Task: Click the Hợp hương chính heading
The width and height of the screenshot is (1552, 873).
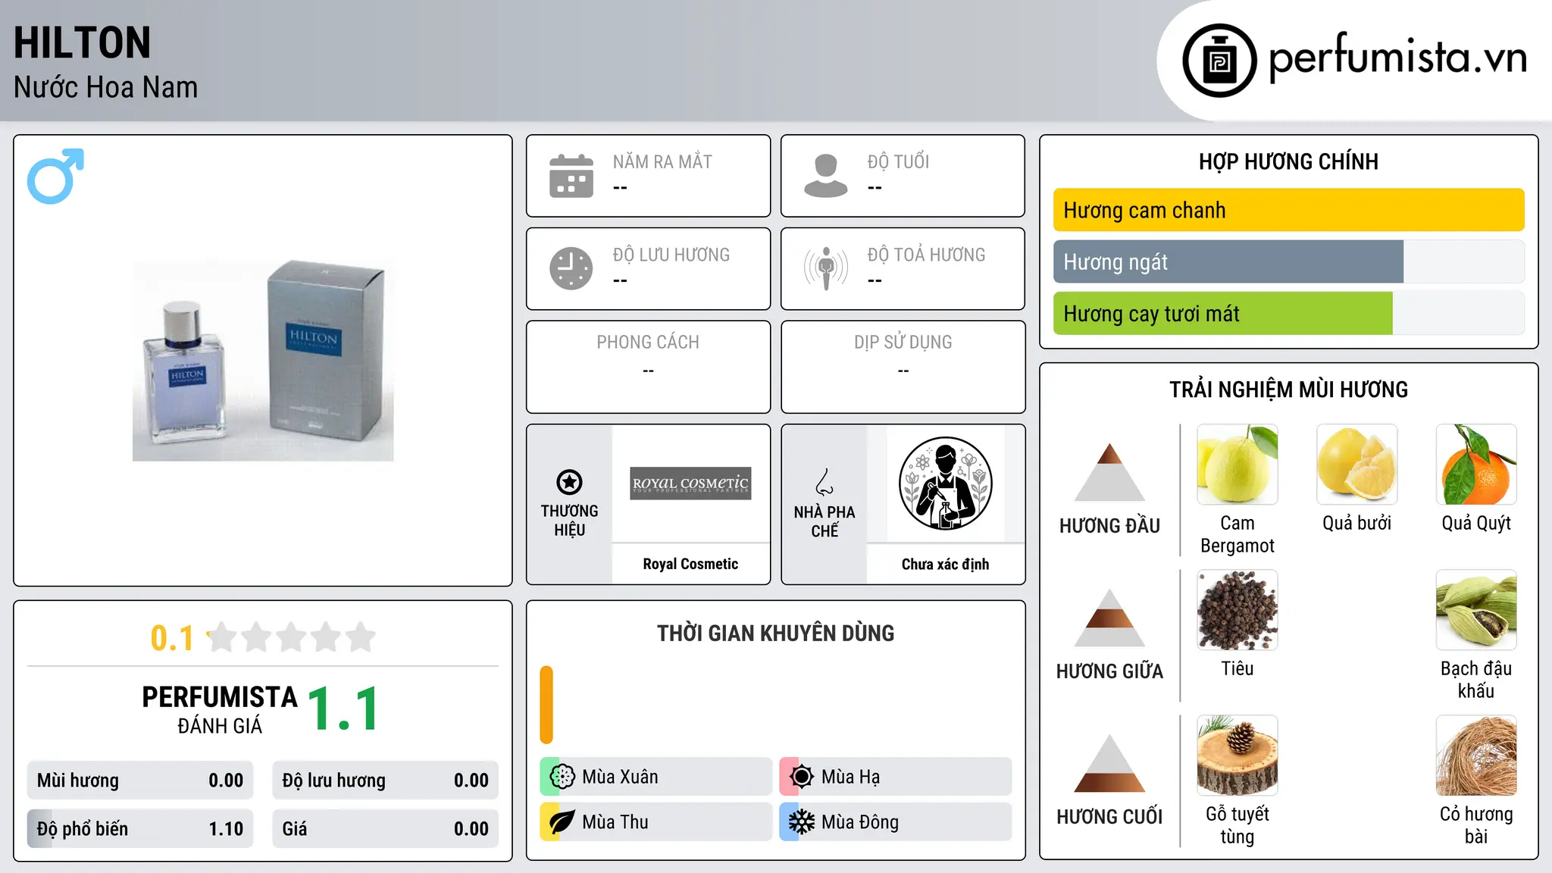Action: pos(1288,161)
